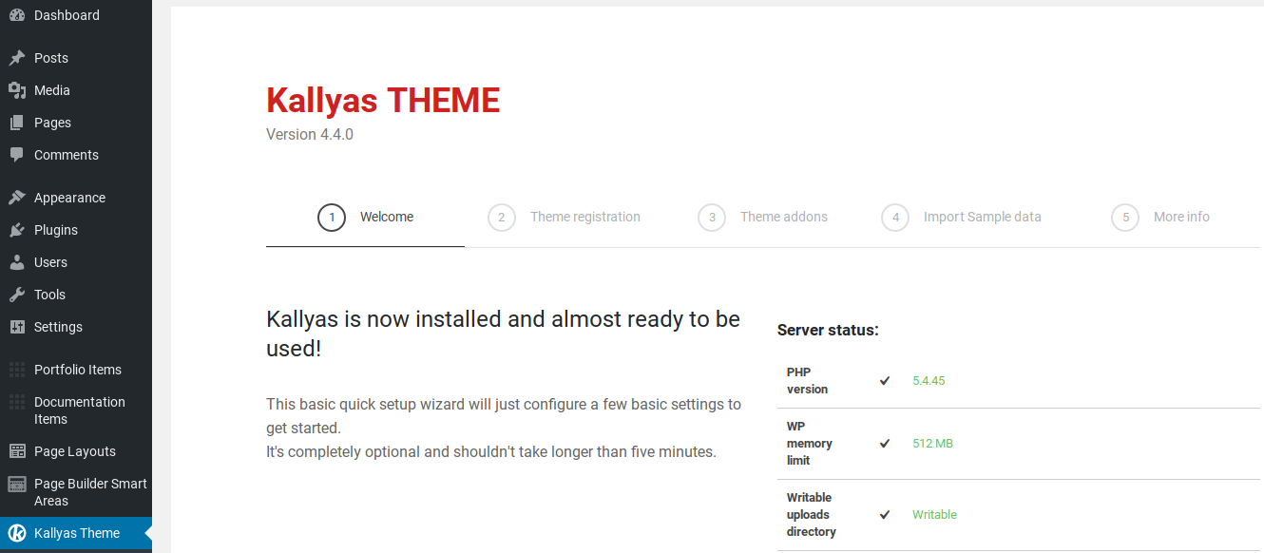Image resolution: width=1264 pixels, height=553 pixels.
Task: Click step 2 circle in wizard
Action: [x=502, y=218]
